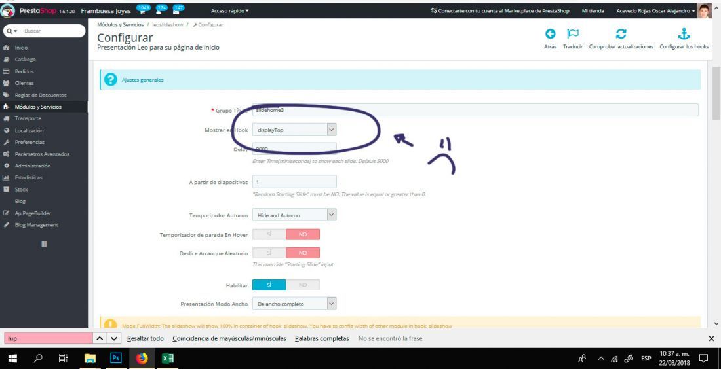The height and width of the screenshot is (369, 721).
Task: Set Temporizador de parada En Hover to NO
Action: (303, 234)
